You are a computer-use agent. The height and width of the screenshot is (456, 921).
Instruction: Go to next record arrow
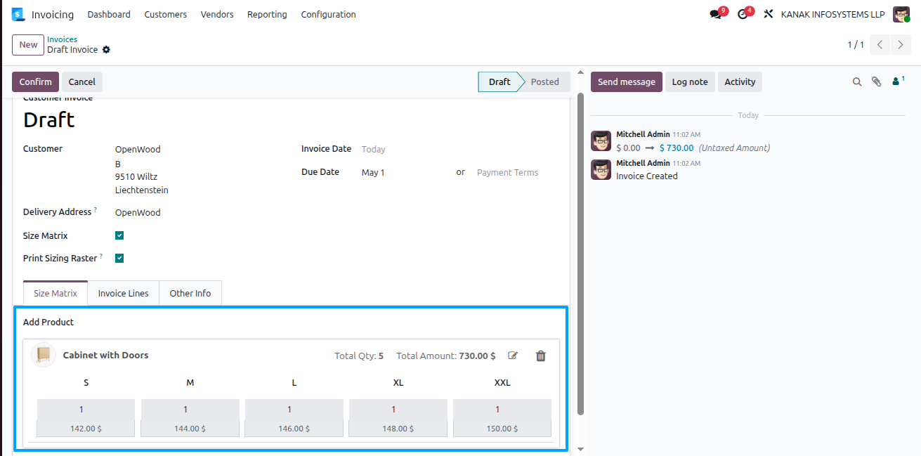pyautogui.click(x=901, y=44)
